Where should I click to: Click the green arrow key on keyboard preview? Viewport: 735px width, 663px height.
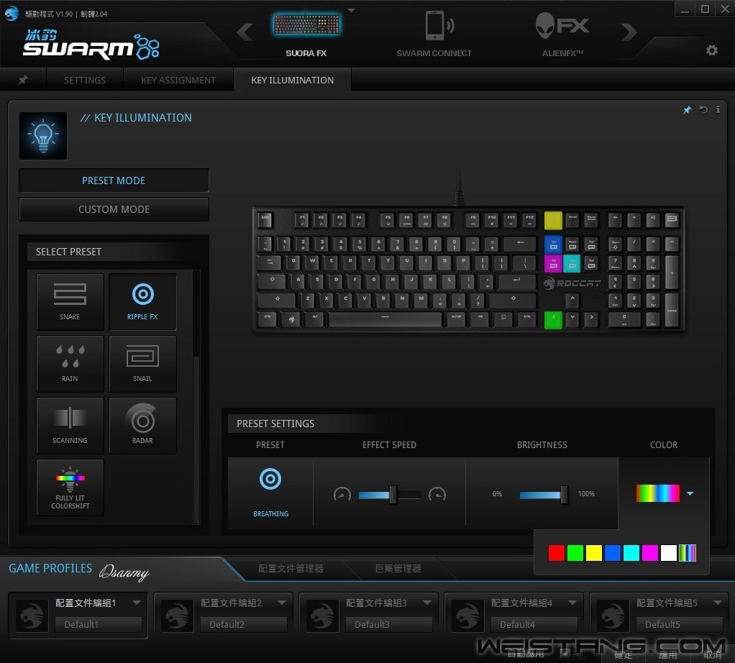tap(553, 320)
